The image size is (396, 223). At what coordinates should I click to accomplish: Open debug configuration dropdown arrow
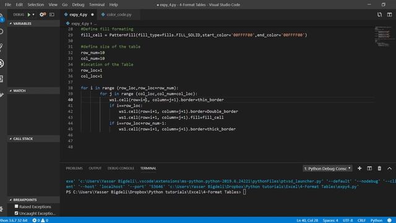(x=33, y=15)
